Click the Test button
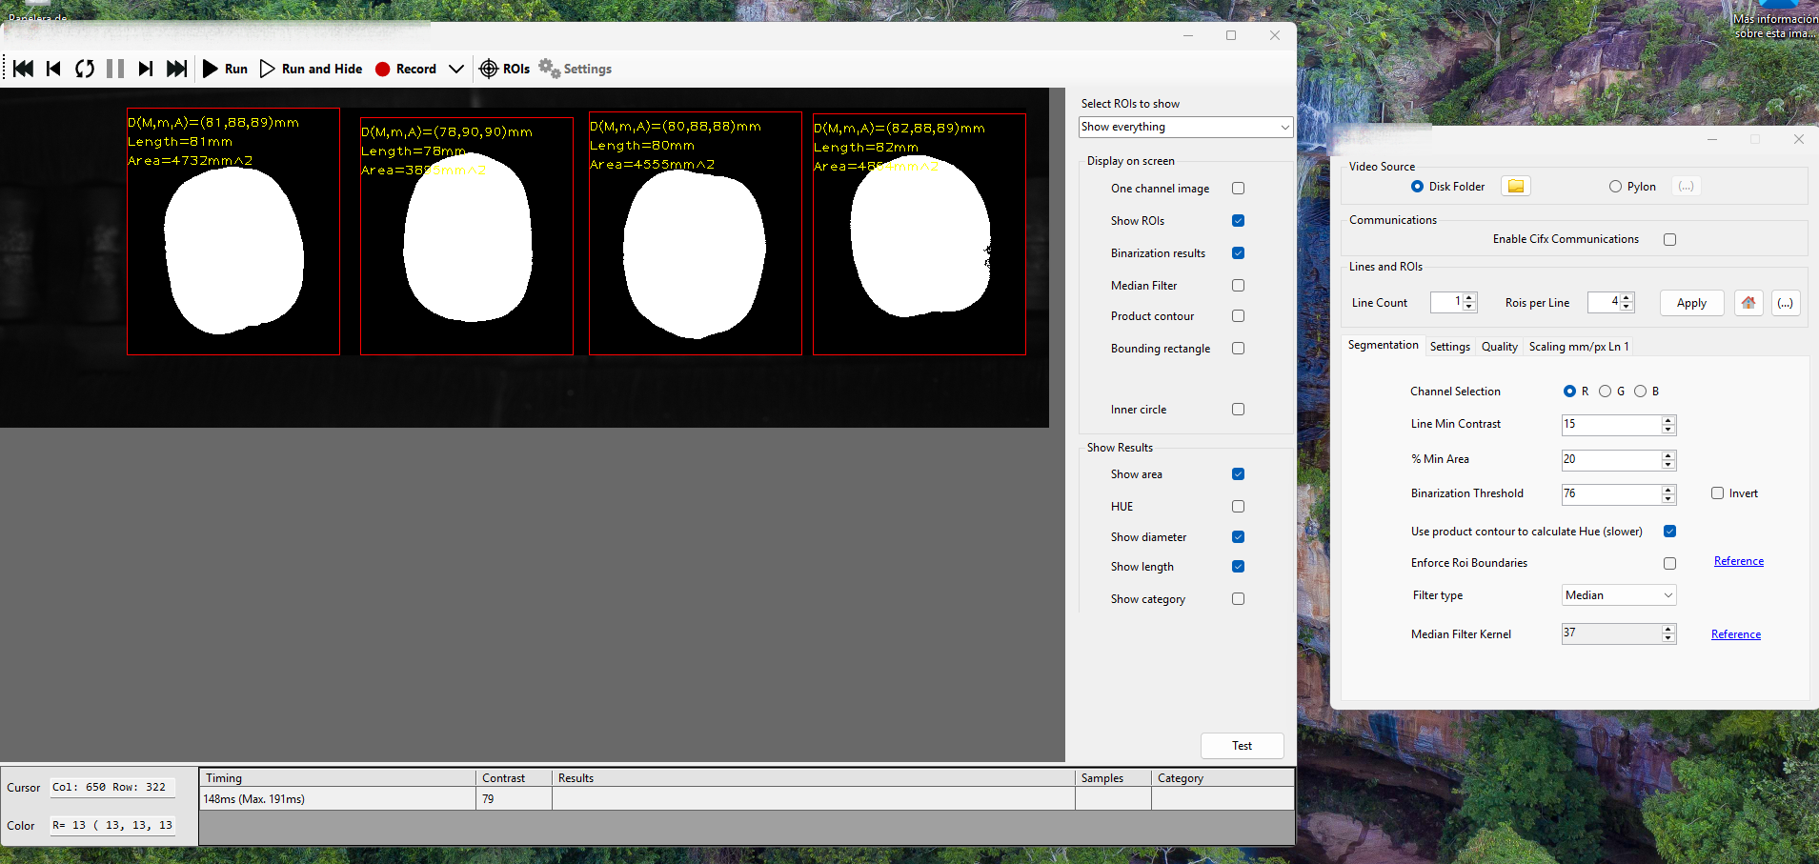This screenshot has height=864, width=1819. click(1242, 746)
